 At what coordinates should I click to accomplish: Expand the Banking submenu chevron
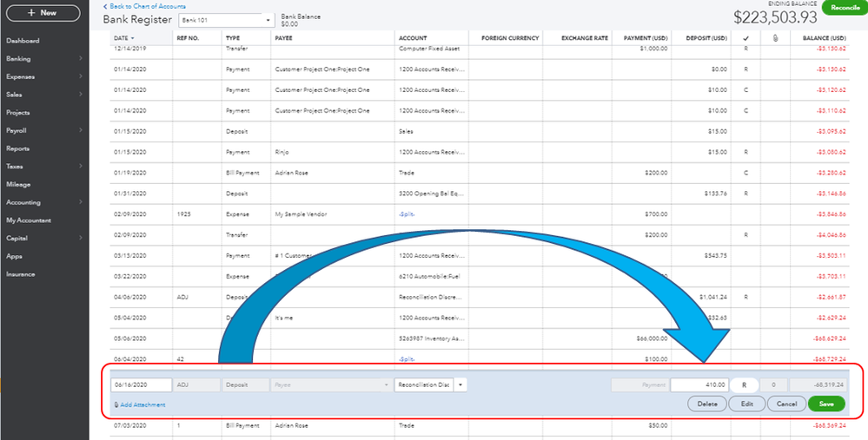[81, 59]
